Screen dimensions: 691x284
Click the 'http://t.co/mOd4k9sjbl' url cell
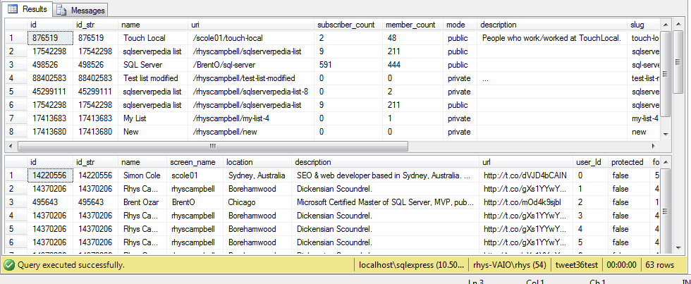click(526, 202)
